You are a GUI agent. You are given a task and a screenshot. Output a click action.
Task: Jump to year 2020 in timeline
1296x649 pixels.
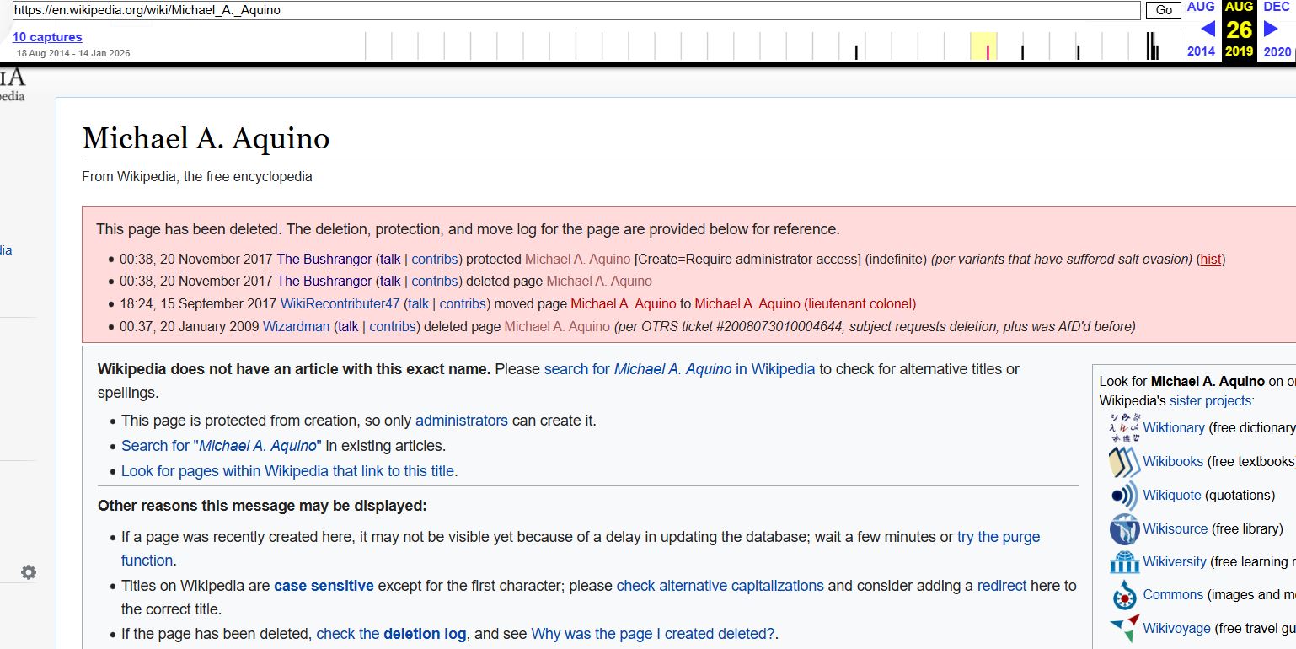coord(1277,51)
